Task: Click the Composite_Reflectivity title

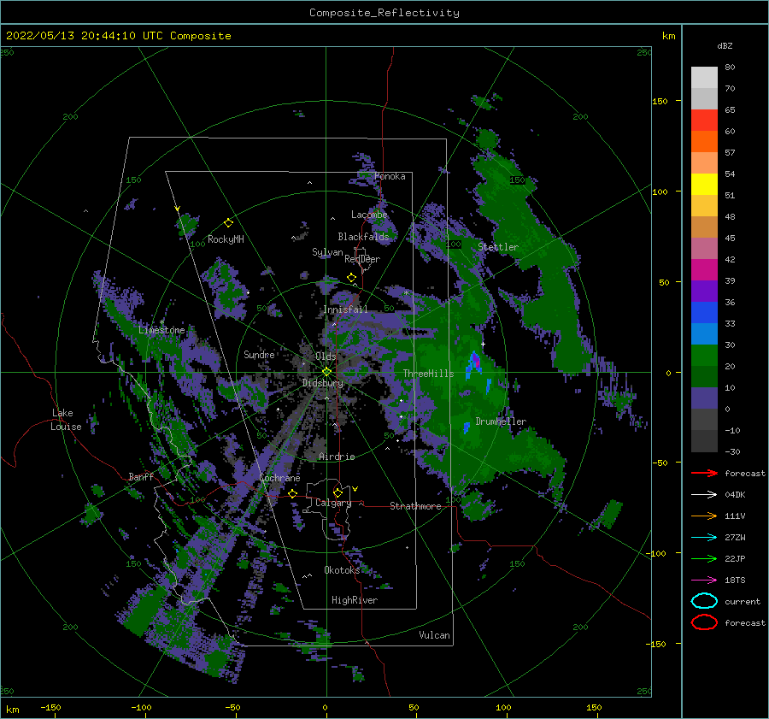Action: click(x=384, y=13)
